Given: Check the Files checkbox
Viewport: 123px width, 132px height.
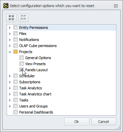Looking at the screenshot, I should click(15, 34).
